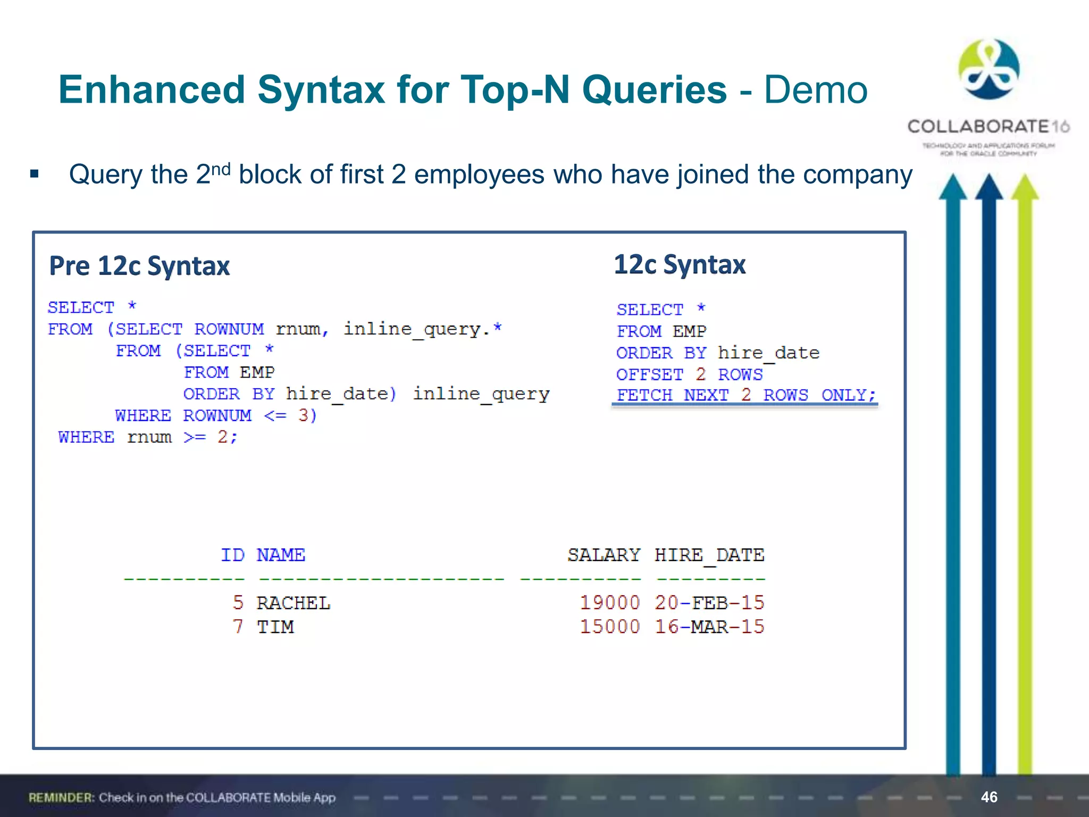Click the 'OFFSET 2 ROWS' line
This screenshot has width=1089, height=817.
coord(690,374)
